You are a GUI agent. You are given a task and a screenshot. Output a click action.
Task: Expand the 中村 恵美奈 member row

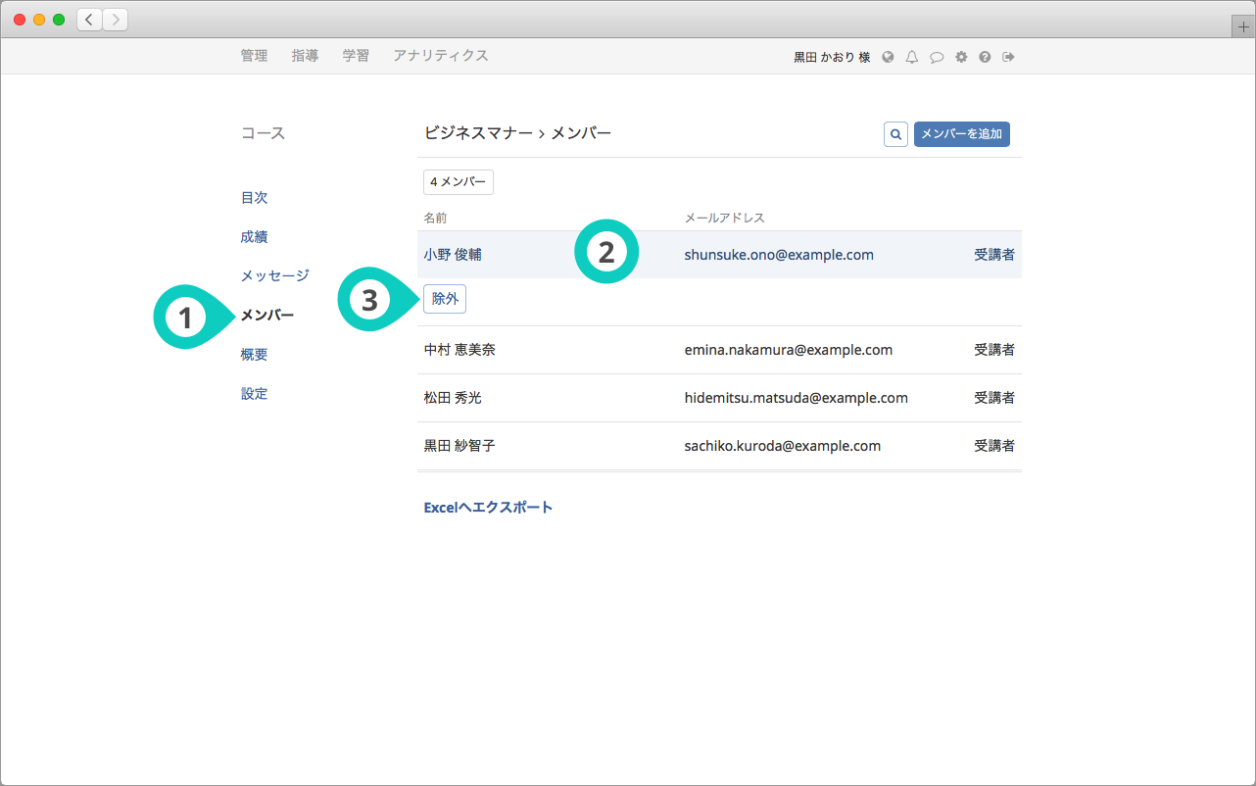[459, 350]
